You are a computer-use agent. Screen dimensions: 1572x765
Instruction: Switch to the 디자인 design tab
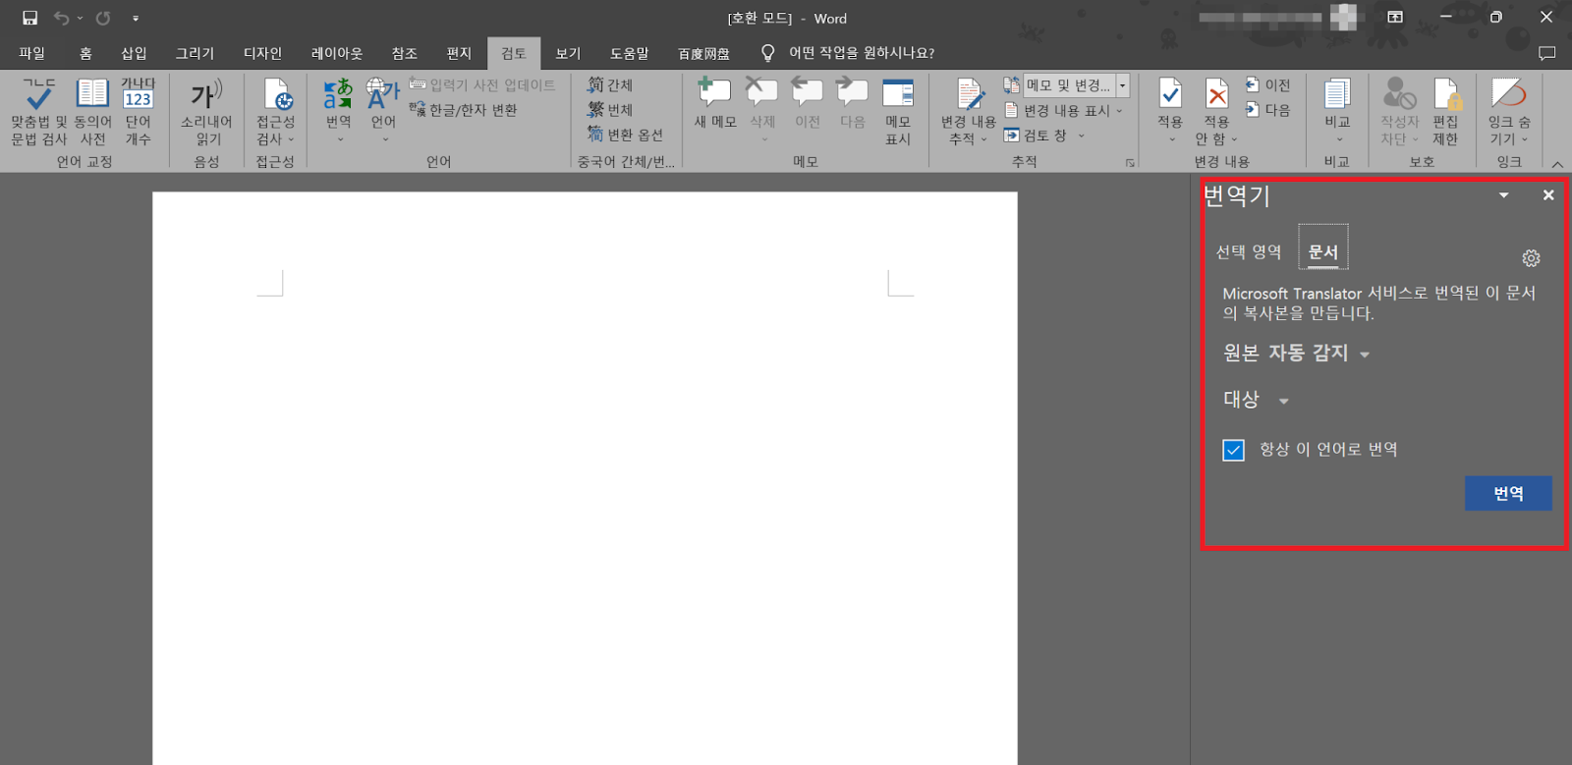[262, 53]
